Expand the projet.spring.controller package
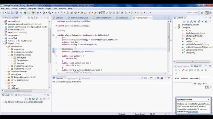213x119 pixels. click(x=9, y=52)
